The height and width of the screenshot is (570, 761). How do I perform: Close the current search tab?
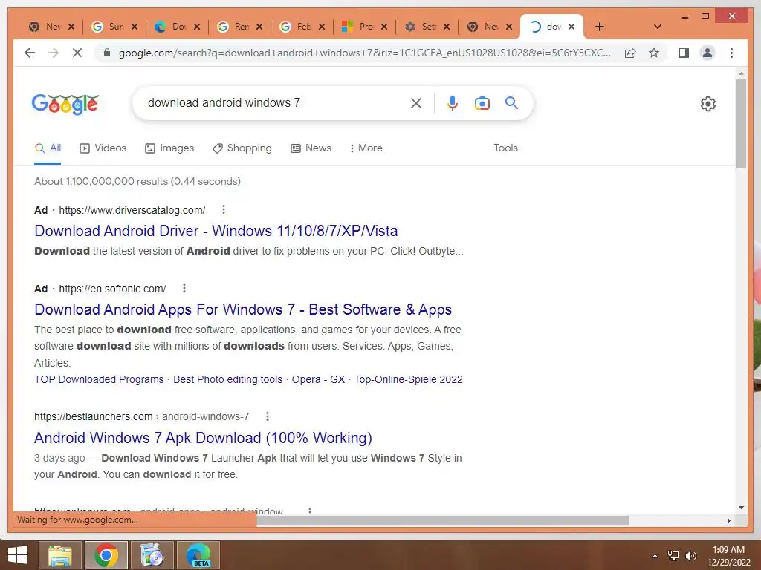click(571, 27)
